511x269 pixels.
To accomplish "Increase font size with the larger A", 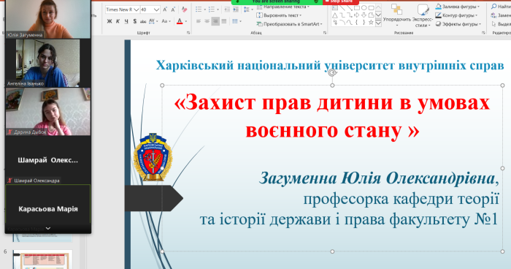I will (x=165, y=10).
